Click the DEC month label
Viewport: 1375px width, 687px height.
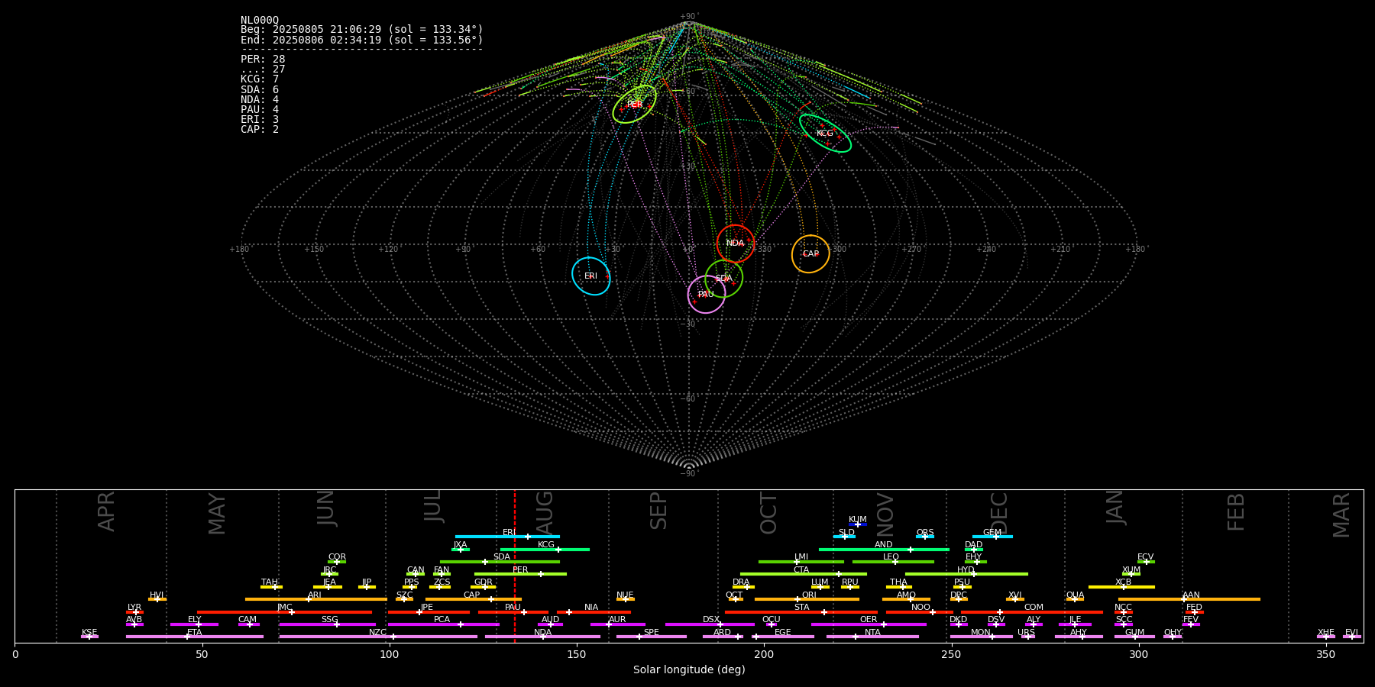(999, 514)
